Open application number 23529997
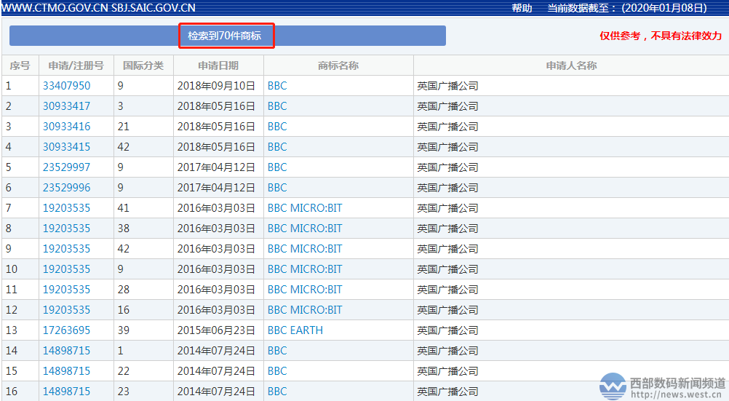 [x=66, y=167]
